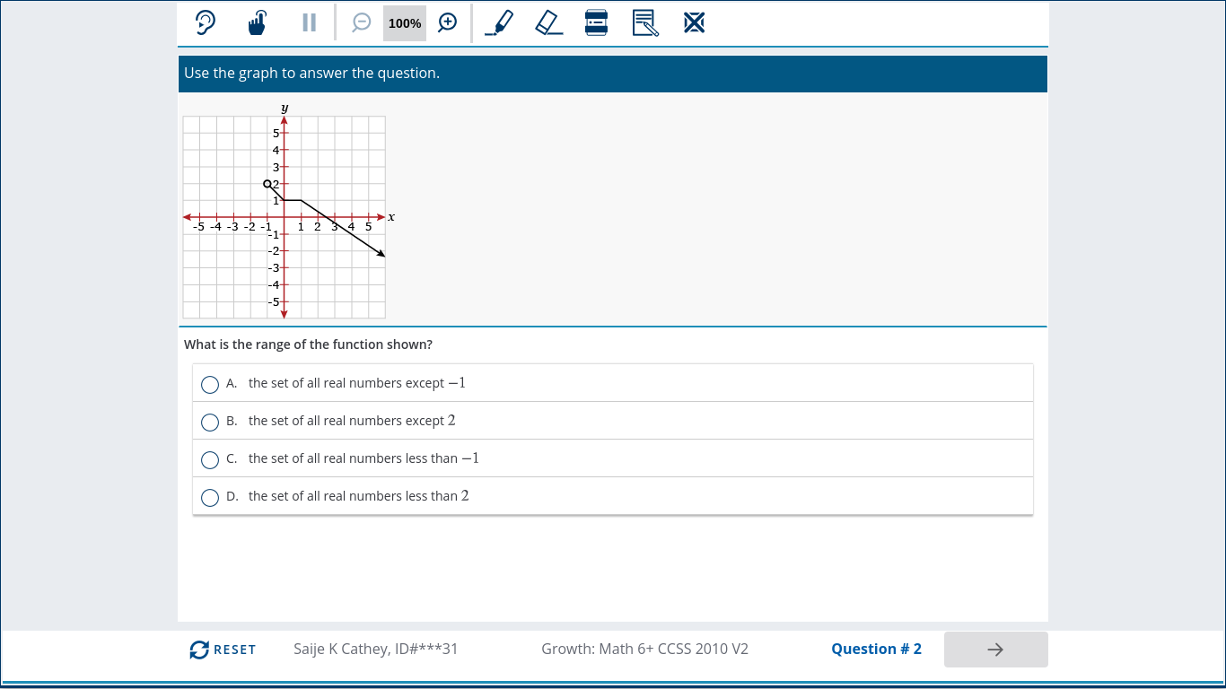Choose answer B: all real numbers except 2
The image size is (1226, 689).
(x=613, y=421)
